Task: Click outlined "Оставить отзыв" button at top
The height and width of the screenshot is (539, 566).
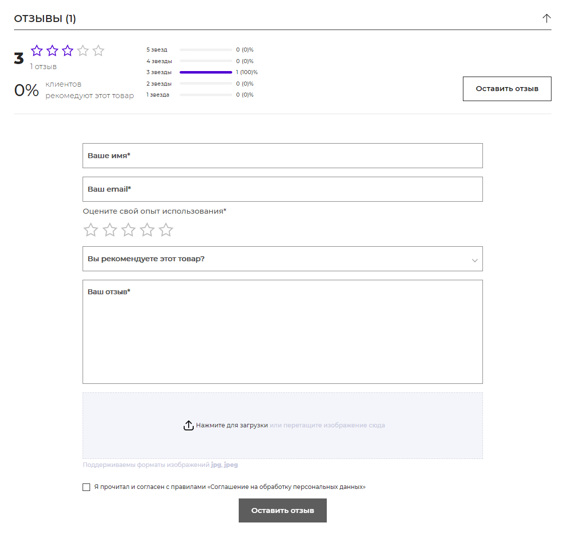Action: coord(507,89)
